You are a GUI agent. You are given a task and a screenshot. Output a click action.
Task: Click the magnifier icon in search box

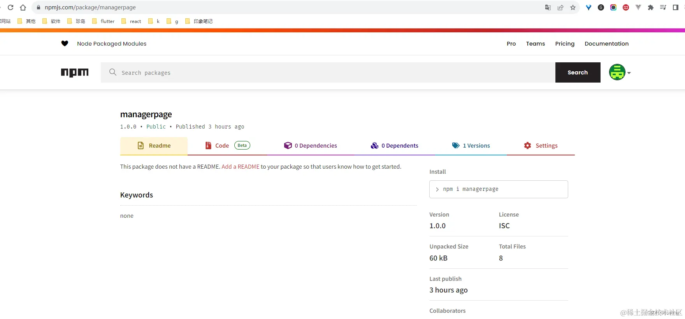[x=113, y=72]
